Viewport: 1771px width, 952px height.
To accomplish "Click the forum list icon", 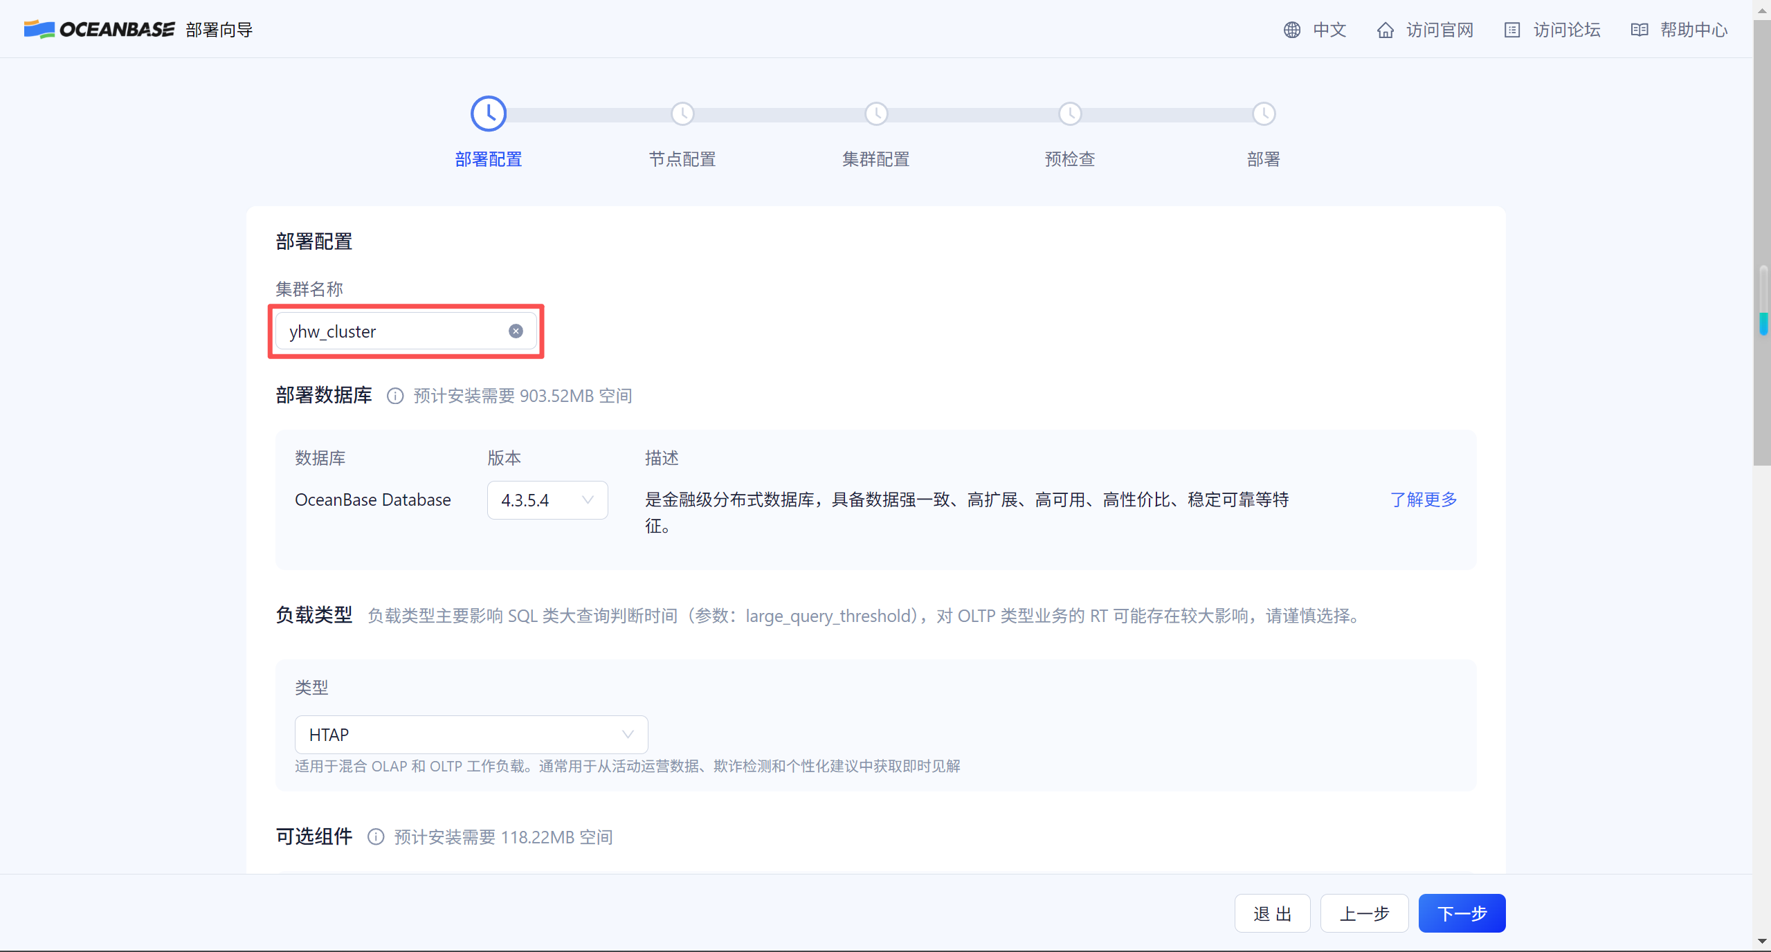I will 1511,30.
